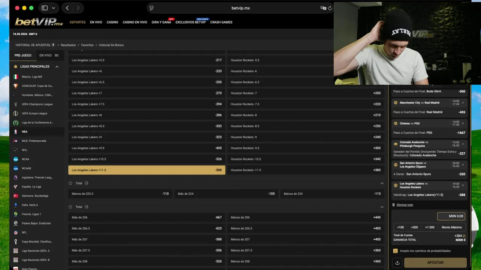Screen dimensions: 481x270
Task: Click the browser forward arrow
Action: click(78, 8)
